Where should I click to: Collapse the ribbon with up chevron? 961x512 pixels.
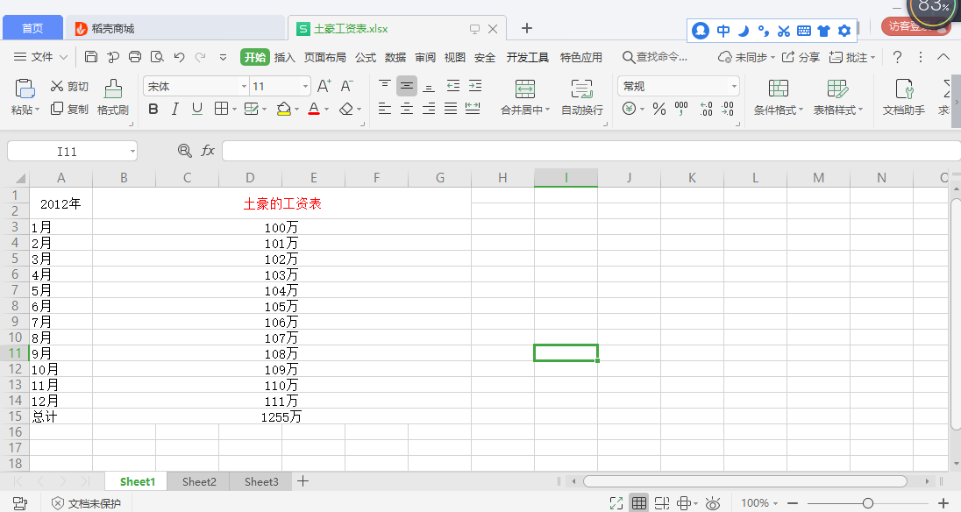coord(943,57)
